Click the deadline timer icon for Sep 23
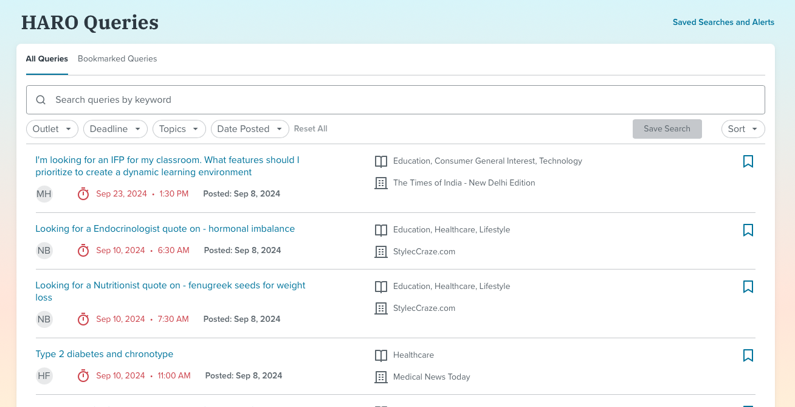 [x=83, y=194]
